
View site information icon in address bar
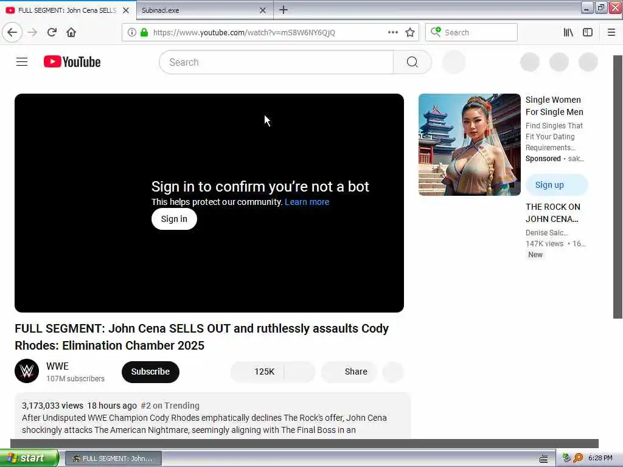pos(132,33)
